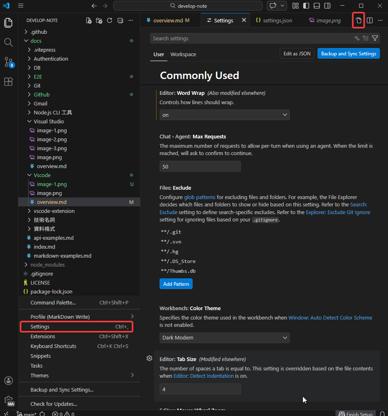The height and width of the screenshot is (416, 388).
Task: Open the Extensions view icon
Action: [9, 82]
